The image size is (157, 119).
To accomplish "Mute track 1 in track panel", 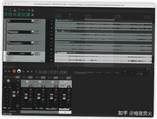I will click(x=51, y=21).
